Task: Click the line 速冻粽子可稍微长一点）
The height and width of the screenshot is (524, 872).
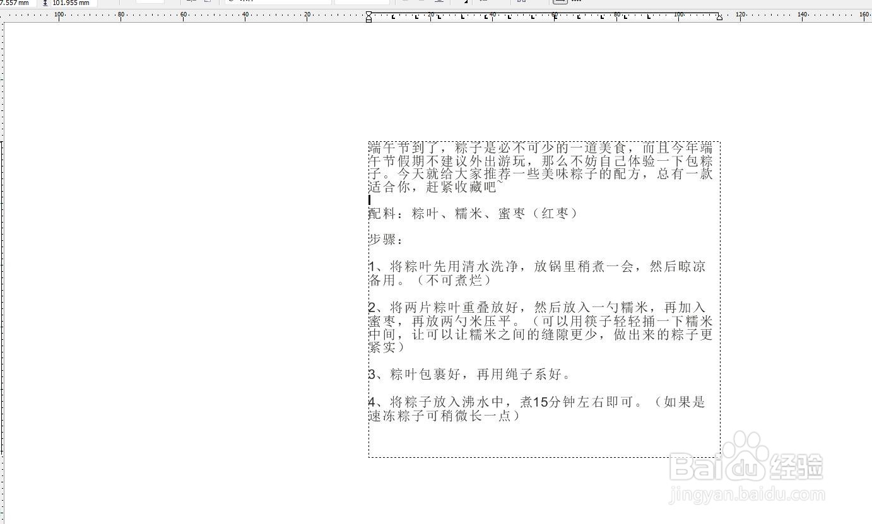Action: (x=445, y=416)
